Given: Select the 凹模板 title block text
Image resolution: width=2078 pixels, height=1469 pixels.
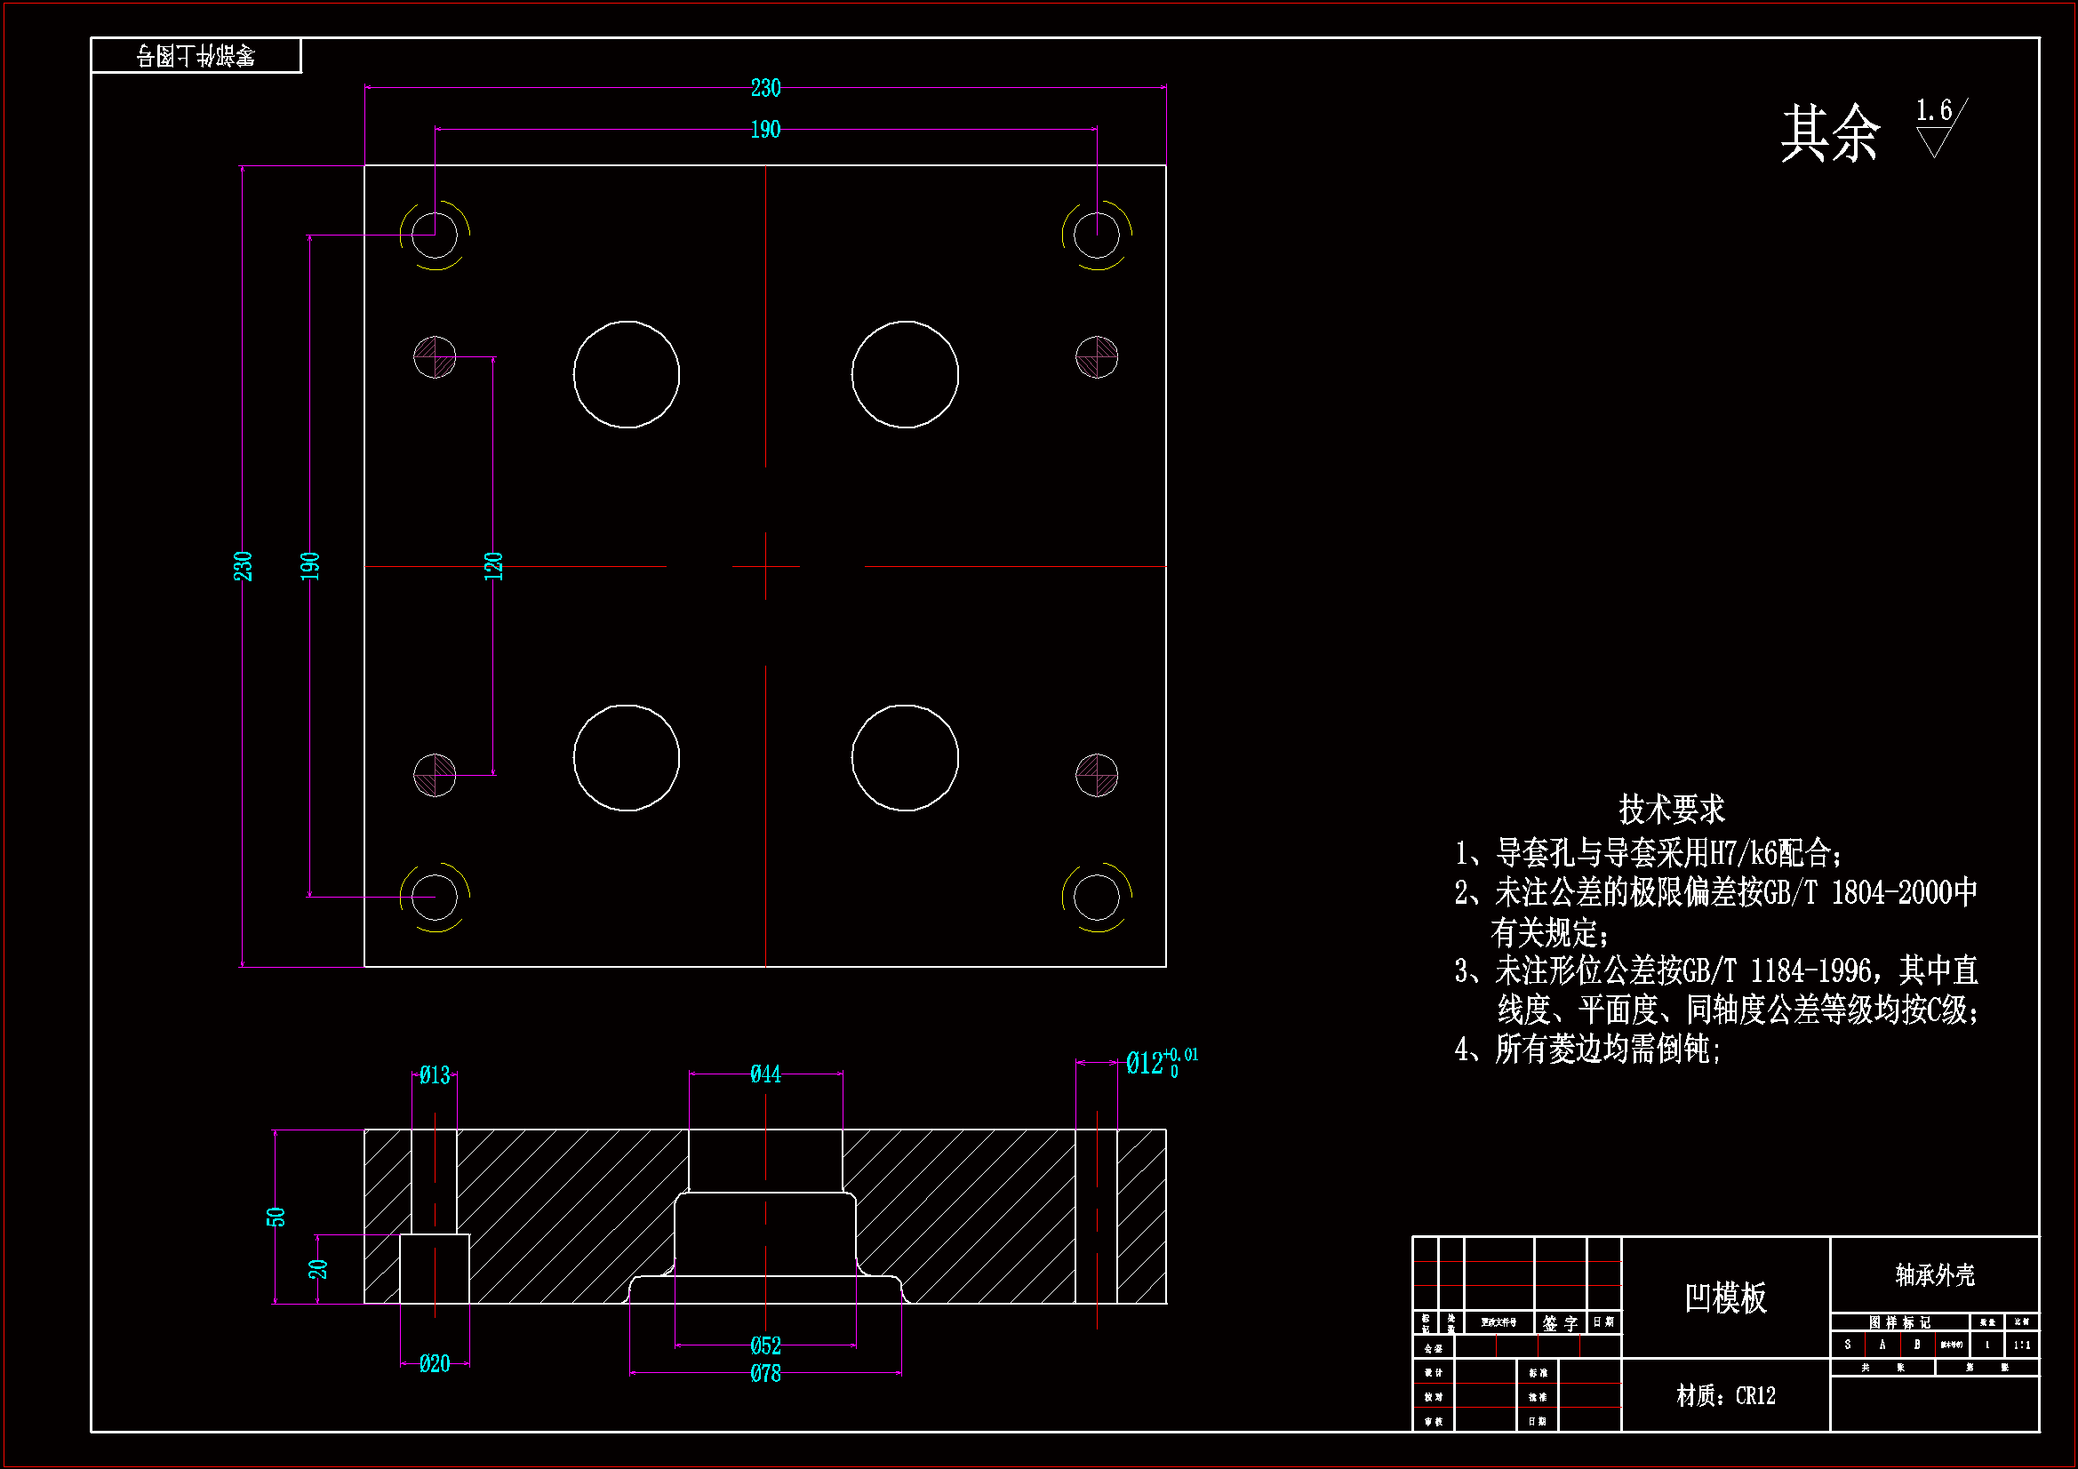Looking at the screenshot, I should tap(1725, 1298).
